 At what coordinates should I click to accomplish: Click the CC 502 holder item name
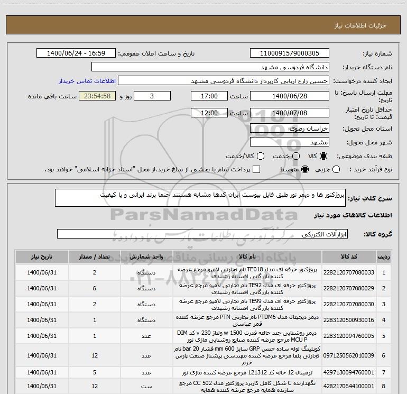click(247, 387)
